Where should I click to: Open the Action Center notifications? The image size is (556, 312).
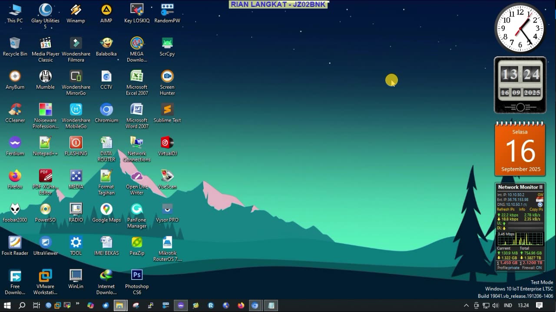click(539, 305)
